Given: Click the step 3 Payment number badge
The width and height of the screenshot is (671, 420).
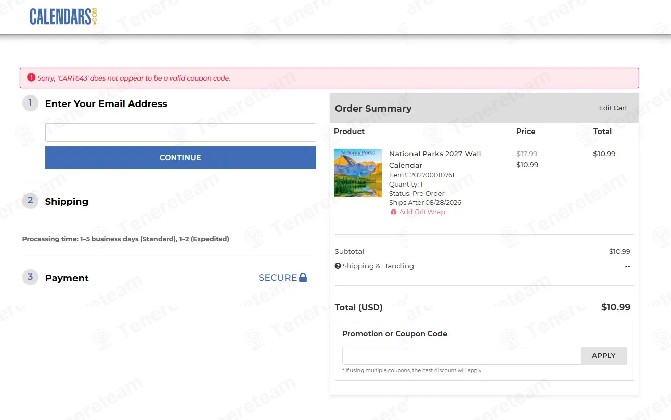Looking at the screenshot, I should (x=30, y=277).
